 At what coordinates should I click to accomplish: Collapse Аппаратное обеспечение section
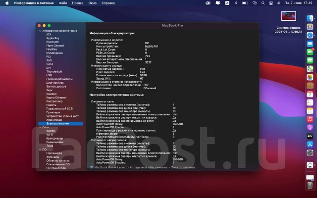pyautogui.click(x=40, y=31)
